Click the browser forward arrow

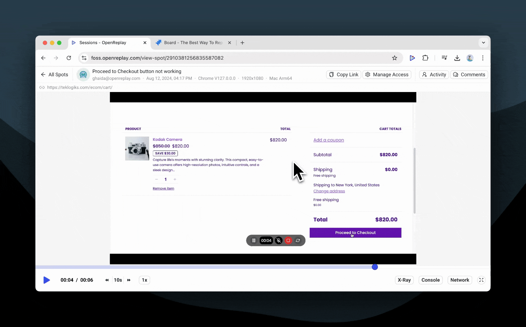[56, 58]
